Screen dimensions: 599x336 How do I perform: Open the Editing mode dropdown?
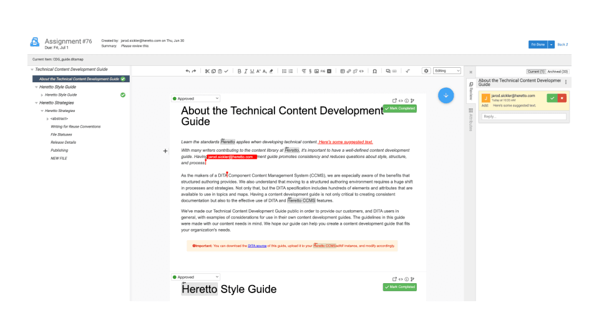point(447,71)
